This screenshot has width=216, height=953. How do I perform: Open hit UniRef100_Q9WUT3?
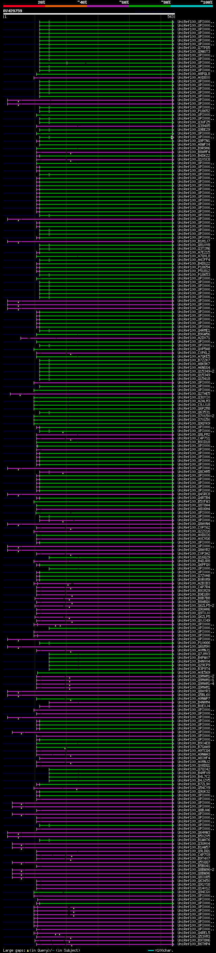(194, 51)
